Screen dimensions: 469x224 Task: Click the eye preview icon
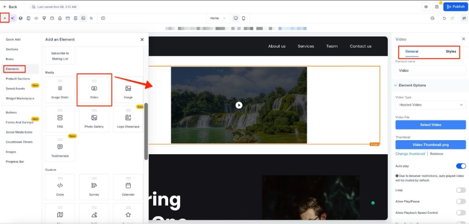(x=426, y=7)
